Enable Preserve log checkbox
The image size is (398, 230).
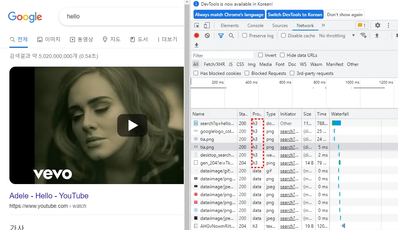click(x=245, y=36)
